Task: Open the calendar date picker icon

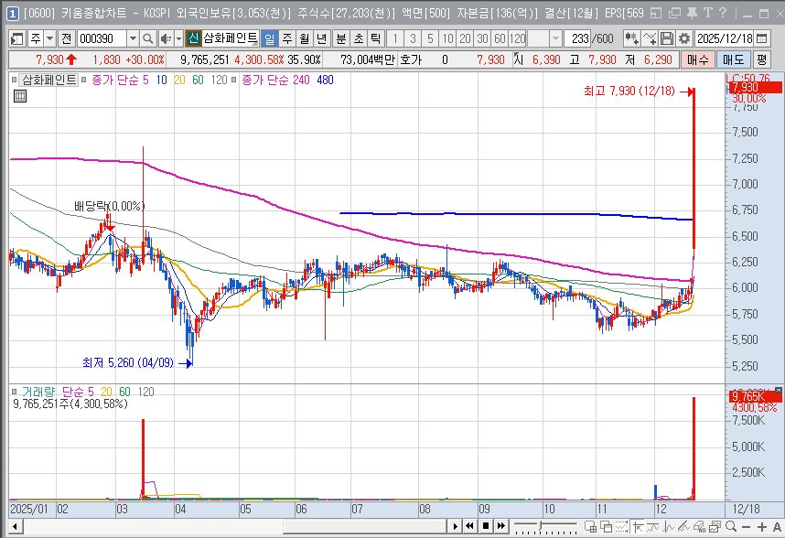Action: pyautogui.click(x=761, y=38)
